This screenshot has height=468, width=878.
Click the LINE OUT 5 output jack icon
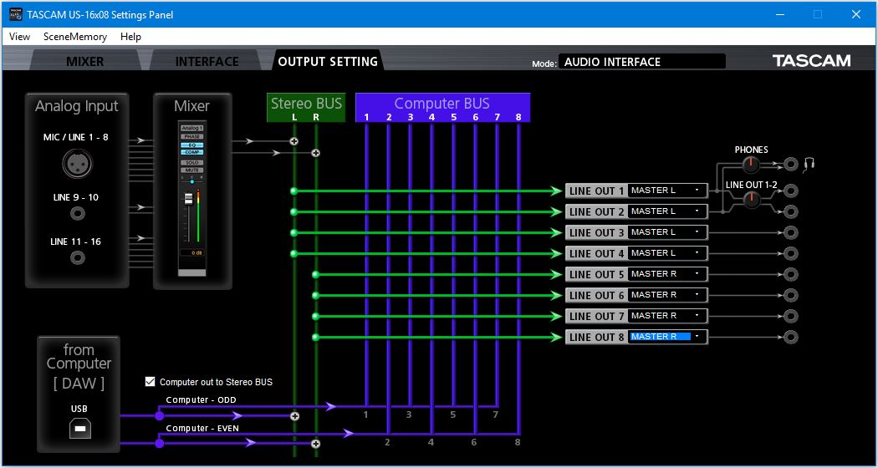[x=791, y=274]
